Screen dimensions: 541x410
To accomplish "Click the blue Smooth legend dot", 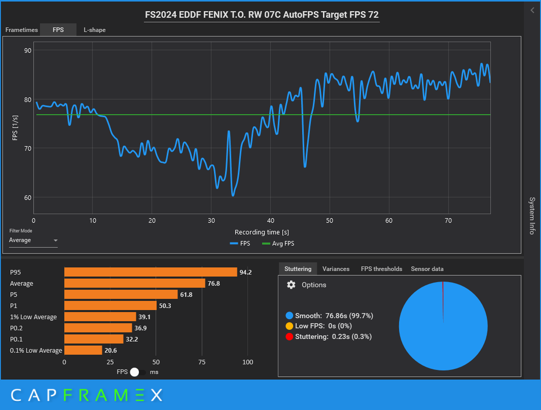I will point(289,315).
